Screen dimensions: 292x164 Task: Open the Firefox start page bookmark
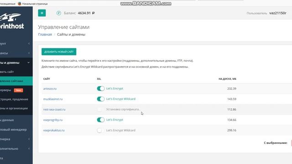coord(32,4)
